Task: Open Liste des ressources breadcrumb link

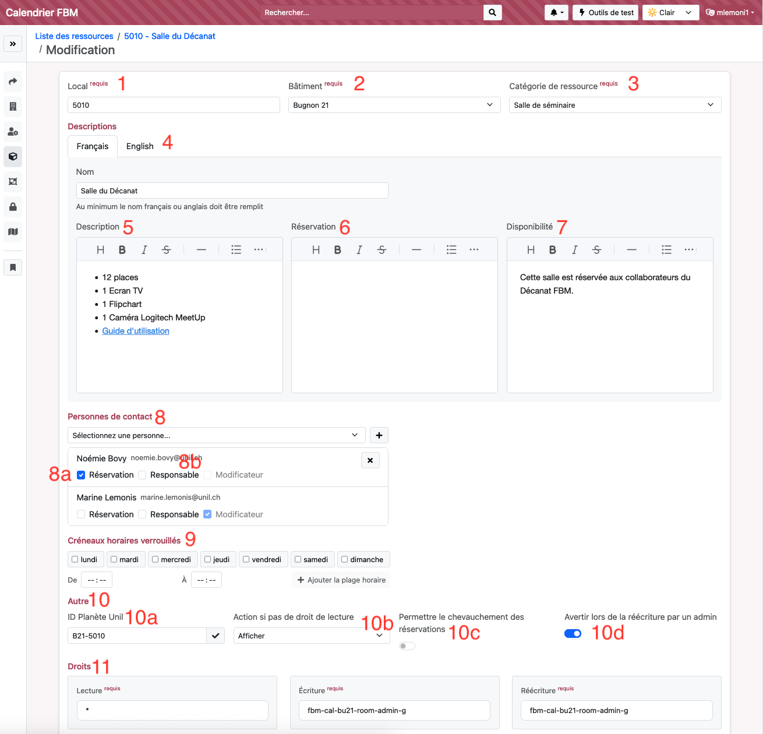Action: click(74, 36)
